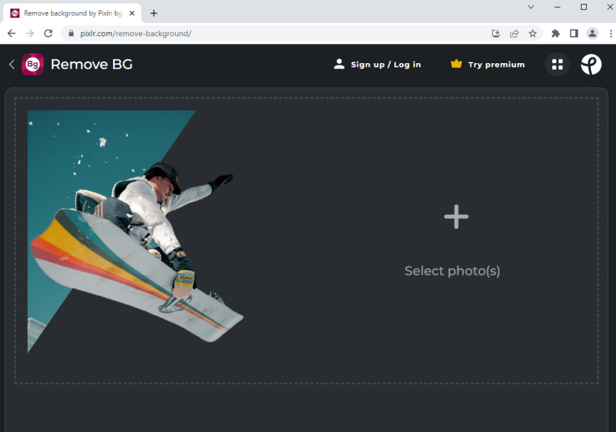Screen dimensions: 616x432
Task: Expand the tab search chevron
Action: (531, 7)
